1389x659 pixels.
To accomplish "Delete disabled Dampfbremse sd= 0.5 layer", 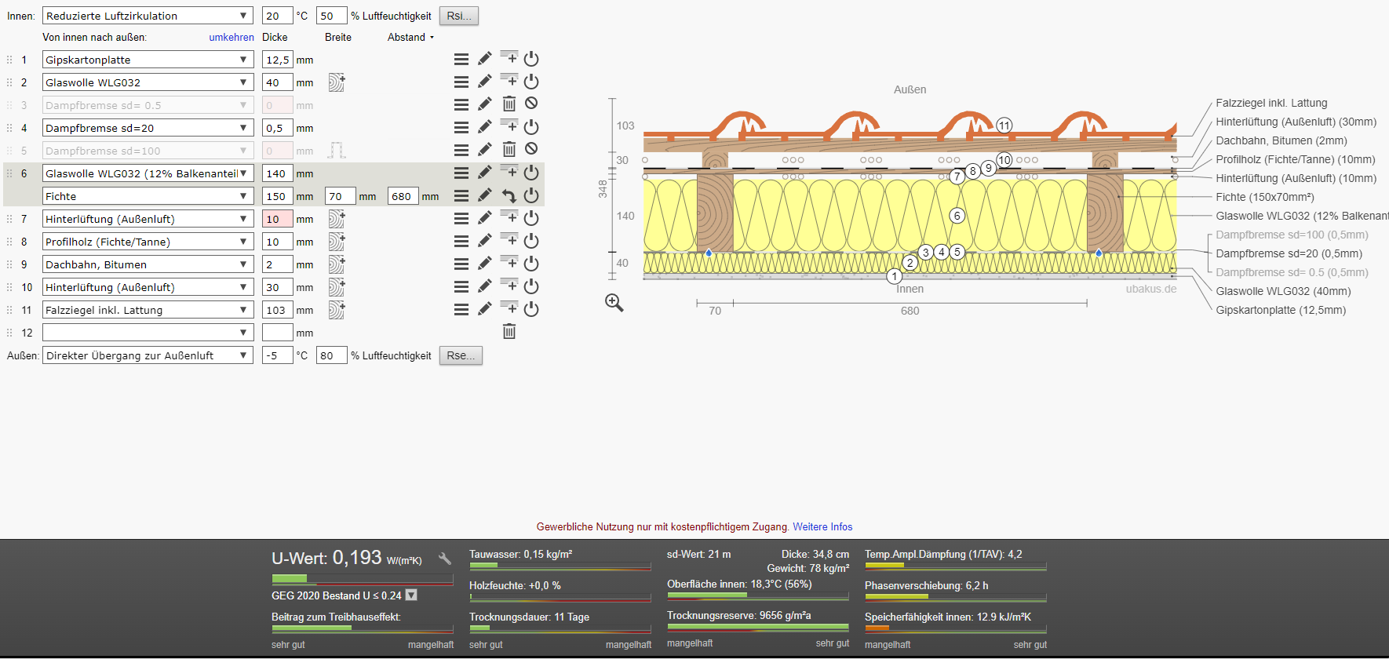I will [x=509, y=104].
